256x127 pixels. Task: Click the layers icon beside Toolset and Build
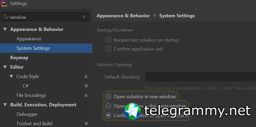coord(86,124)
